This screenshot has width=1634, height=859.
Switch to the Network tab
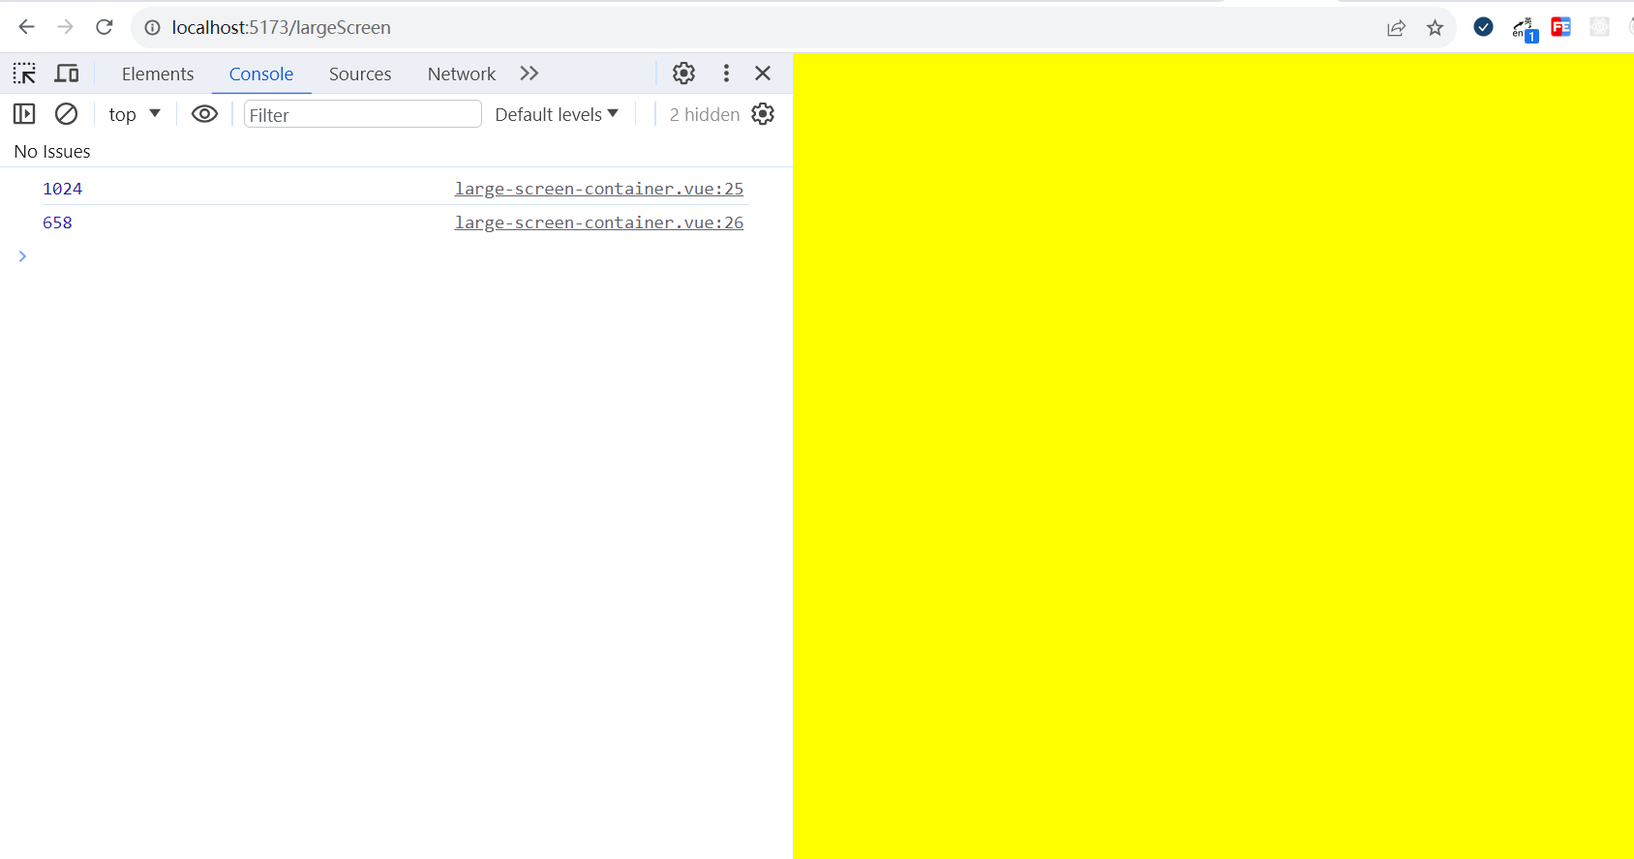(462, 74)
